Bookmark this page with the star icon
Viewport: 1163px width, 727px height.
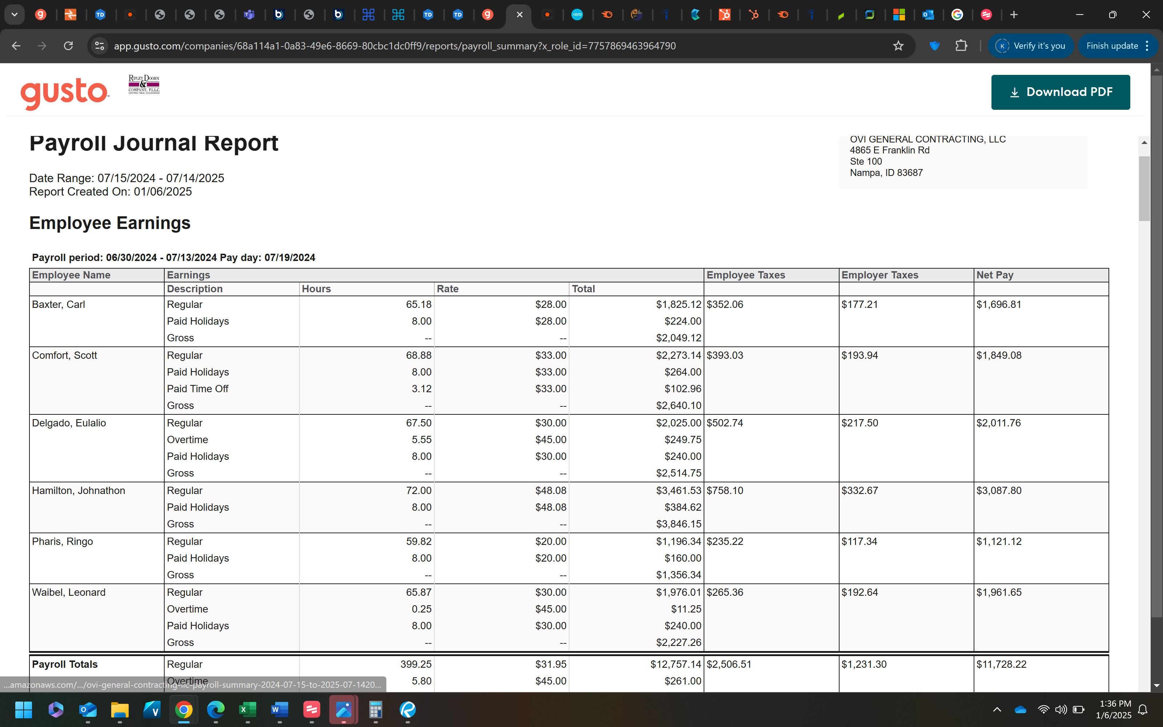[x=898, y=46]
